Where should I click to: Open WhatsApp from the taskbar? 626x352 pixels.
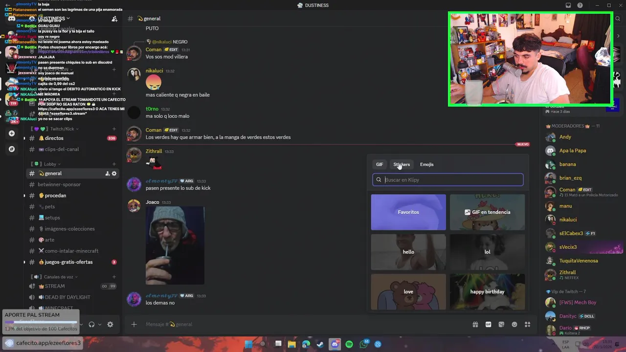coord(364,344)
